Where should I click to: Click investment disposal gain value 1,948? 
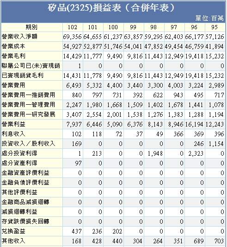155,153
